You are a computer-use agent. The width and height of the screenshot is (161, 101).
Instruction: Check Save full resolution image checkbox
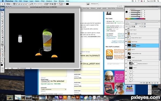coord(42,94)
